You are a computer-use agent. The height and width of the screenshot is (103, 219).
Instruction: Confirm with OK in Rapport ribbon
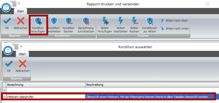(x=7, y=23)
